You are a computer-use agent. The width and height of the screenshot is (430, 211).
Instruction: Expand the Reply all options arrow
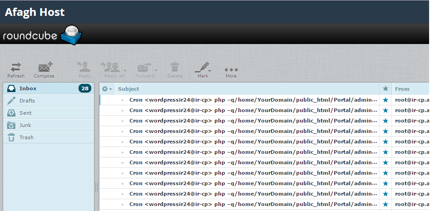[x=125, y=70]
